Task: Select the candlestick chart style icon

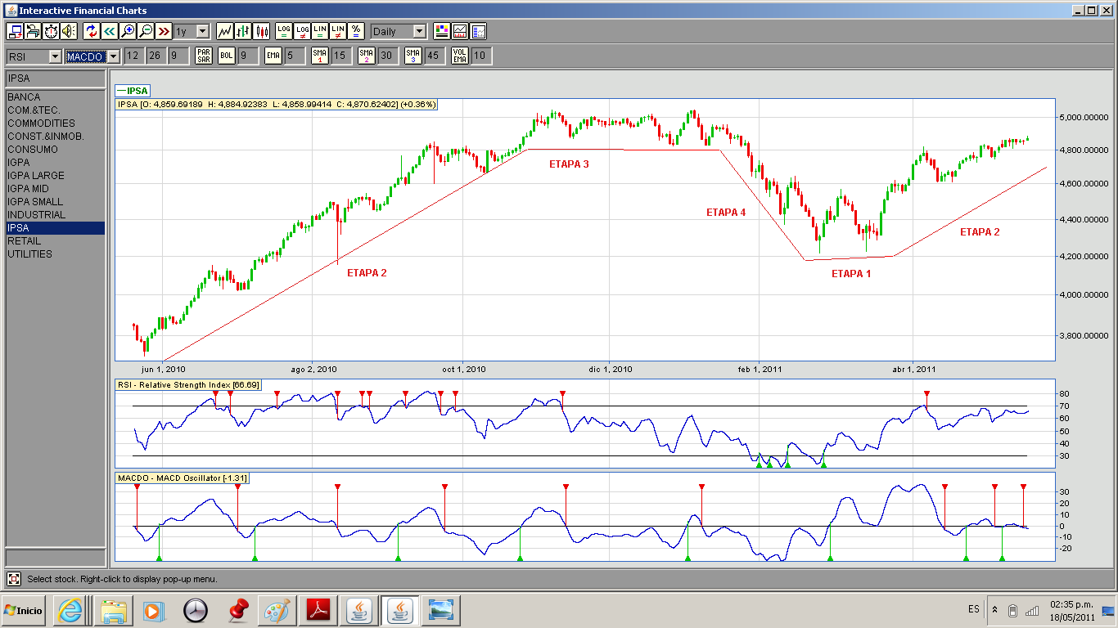Action: [262, 31]
